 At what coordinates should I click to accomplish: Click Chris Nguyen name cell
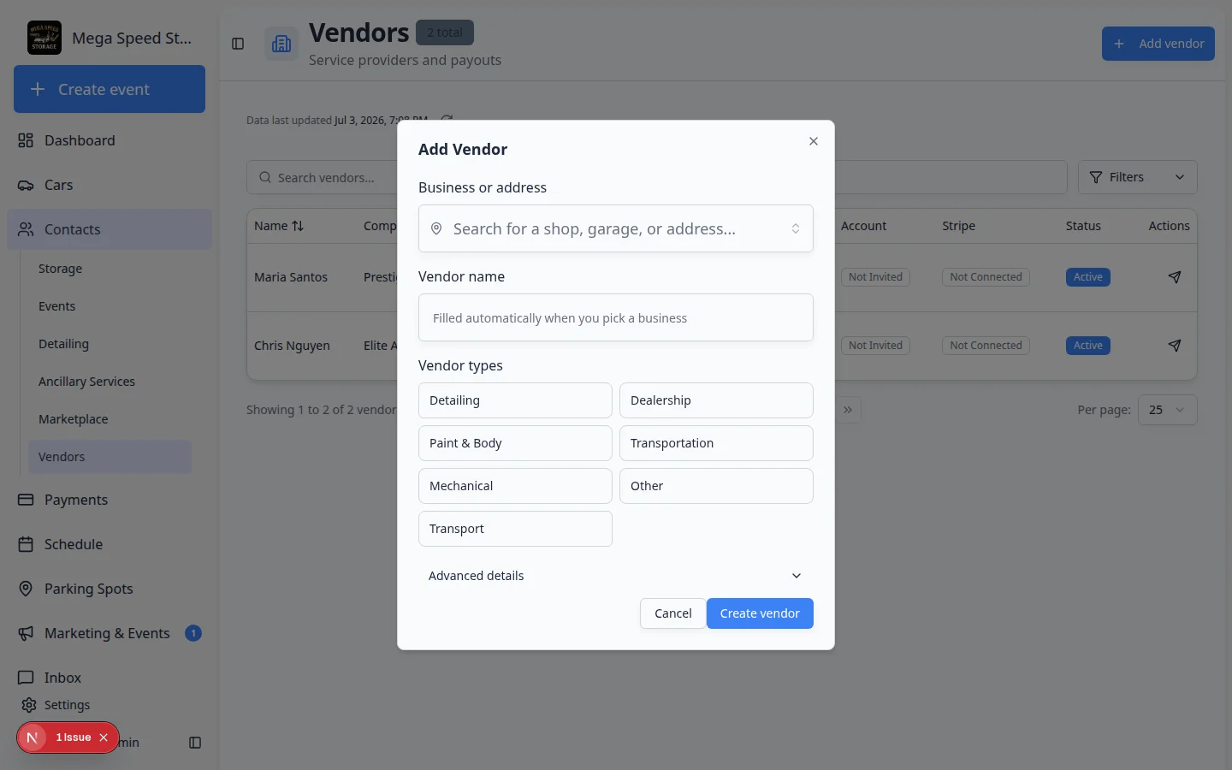click(292, 346)
